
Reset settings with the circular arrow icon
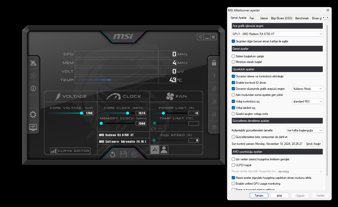(x=113, y=154)
